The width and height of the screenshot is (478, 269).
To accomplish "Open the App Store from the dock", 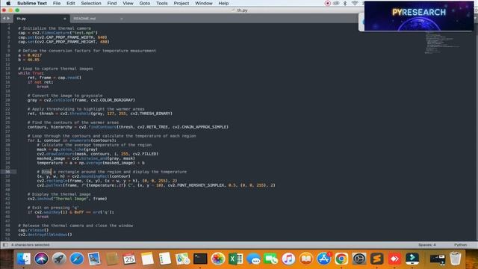I will pos(323,259).
